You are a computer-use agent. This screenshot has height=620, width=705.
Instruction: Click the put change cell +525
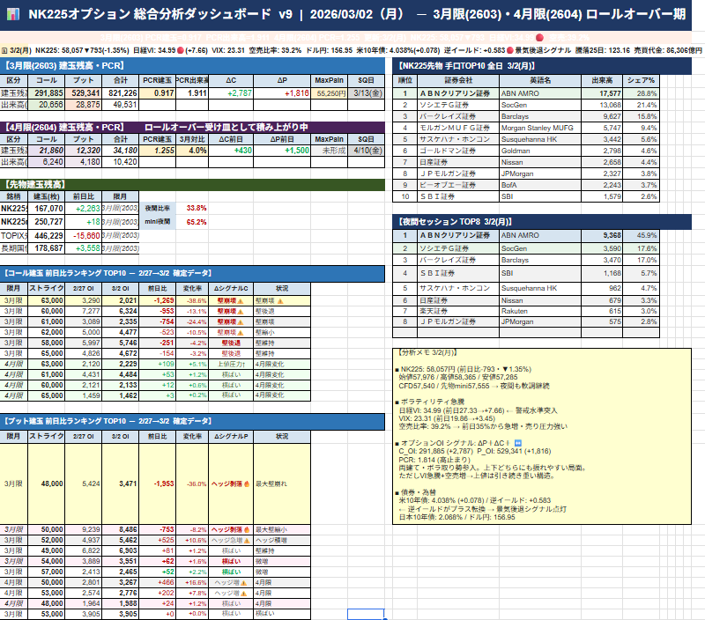click(158, 540)
